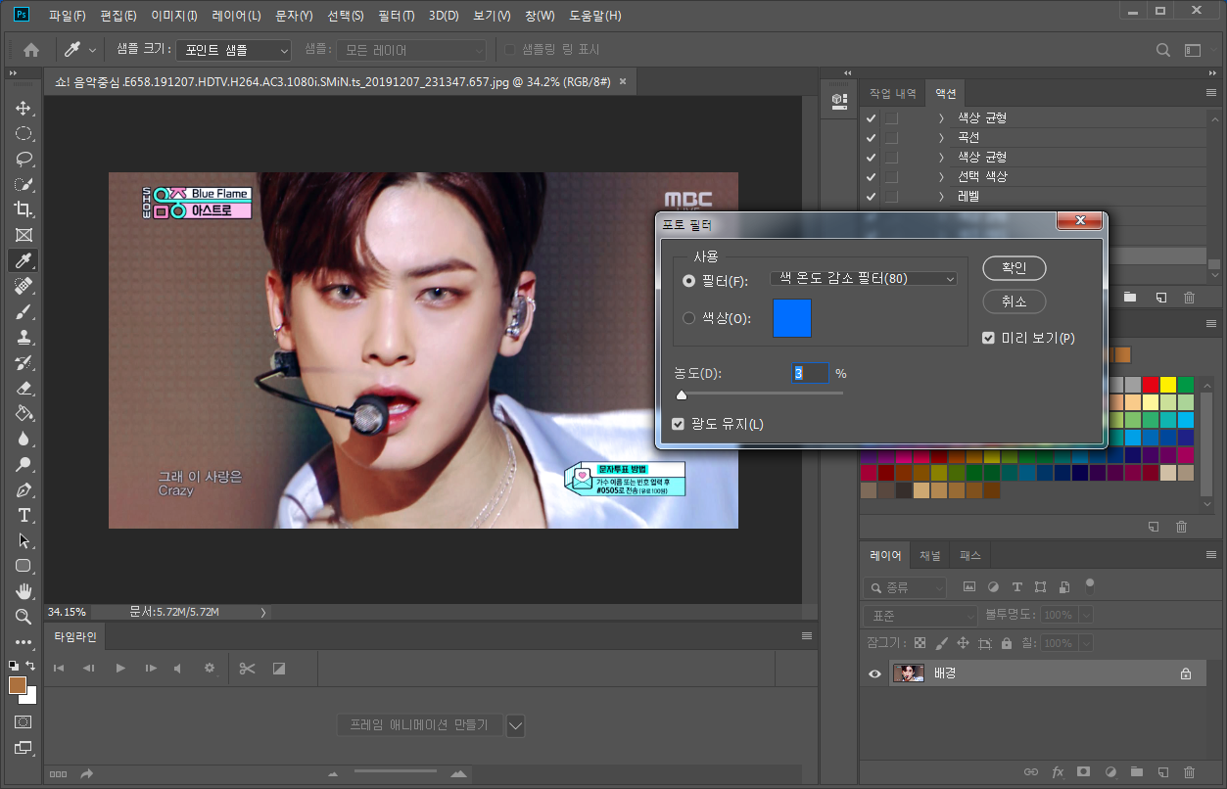Play the timeline
The width and height of the screenshot is (1227, 789).
click(120, 668)
